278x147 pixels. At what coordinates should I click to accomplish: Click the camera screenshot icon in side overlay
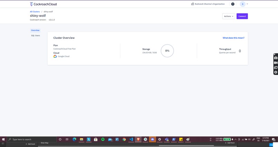[x=276, y=58]
